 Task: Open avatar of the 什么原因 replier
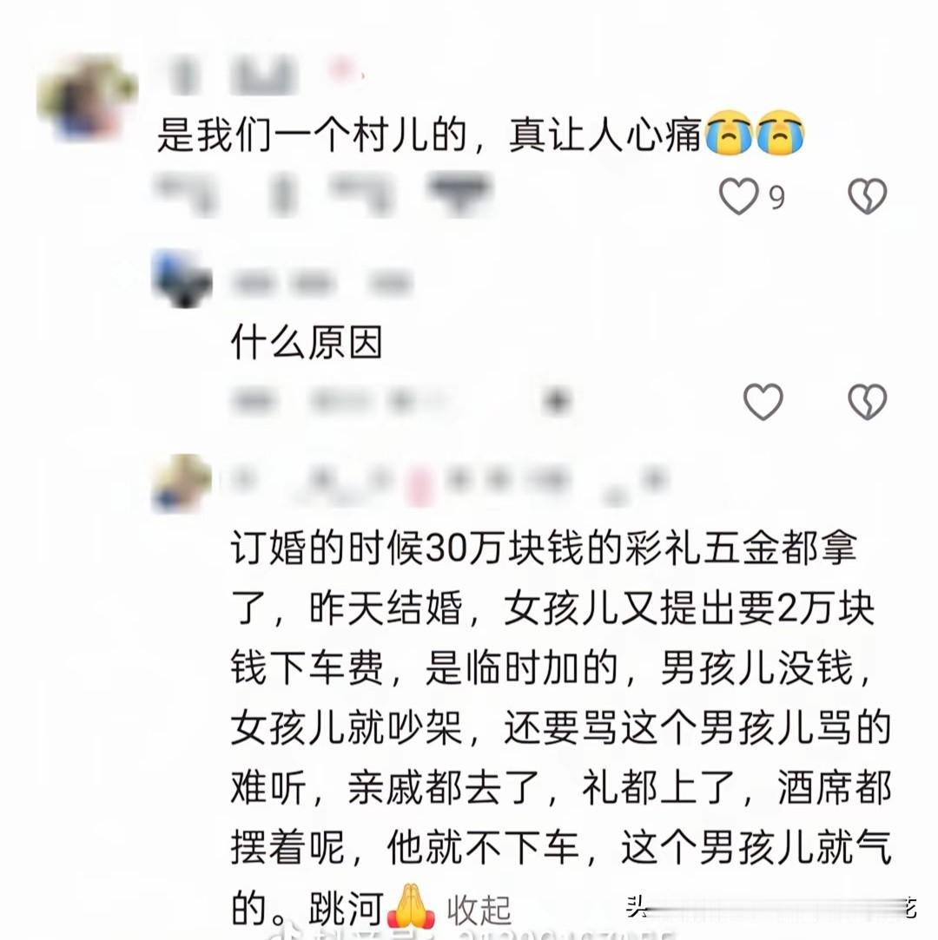(x=182, y=279)
